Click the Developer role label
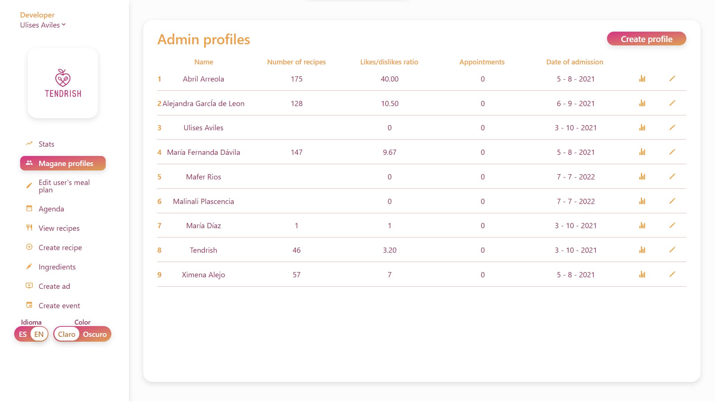Screen dimensions: 715x402 37,15
